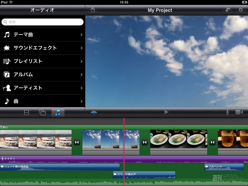Screen dimensions: 248x186
Task: Click the audio search field
Action: point(43,21)
